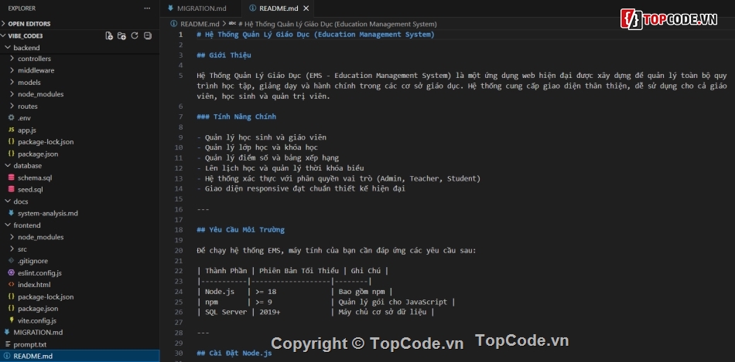Expand the routes folder

click(x=28, y=107)
